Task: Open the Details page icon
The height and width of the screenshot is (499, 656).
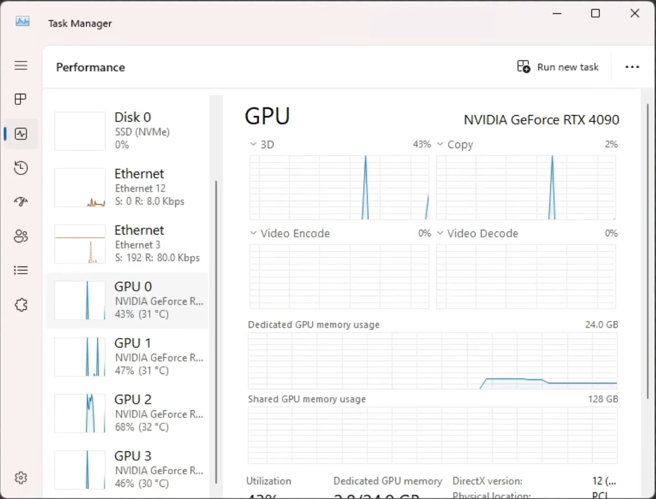Action: 21,270
